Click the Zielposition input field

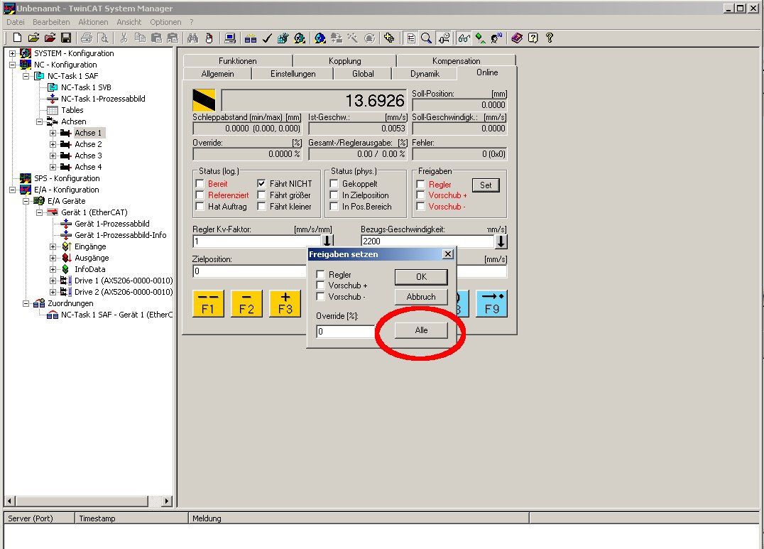click(250, 271)
